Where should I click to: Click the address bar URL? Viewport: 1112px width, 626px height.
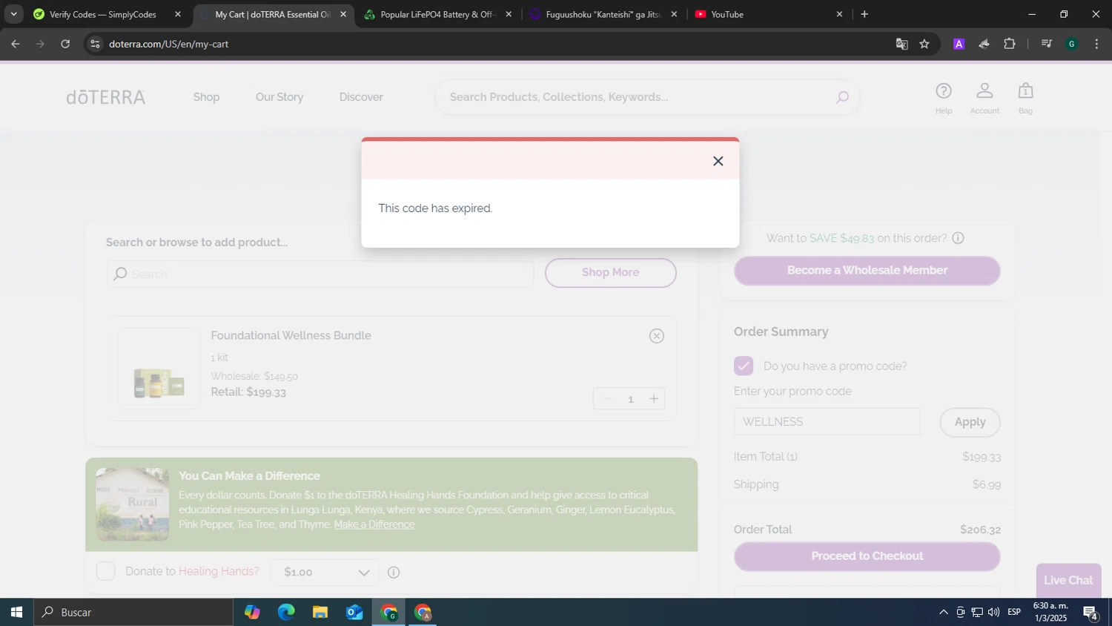point(168,44)
